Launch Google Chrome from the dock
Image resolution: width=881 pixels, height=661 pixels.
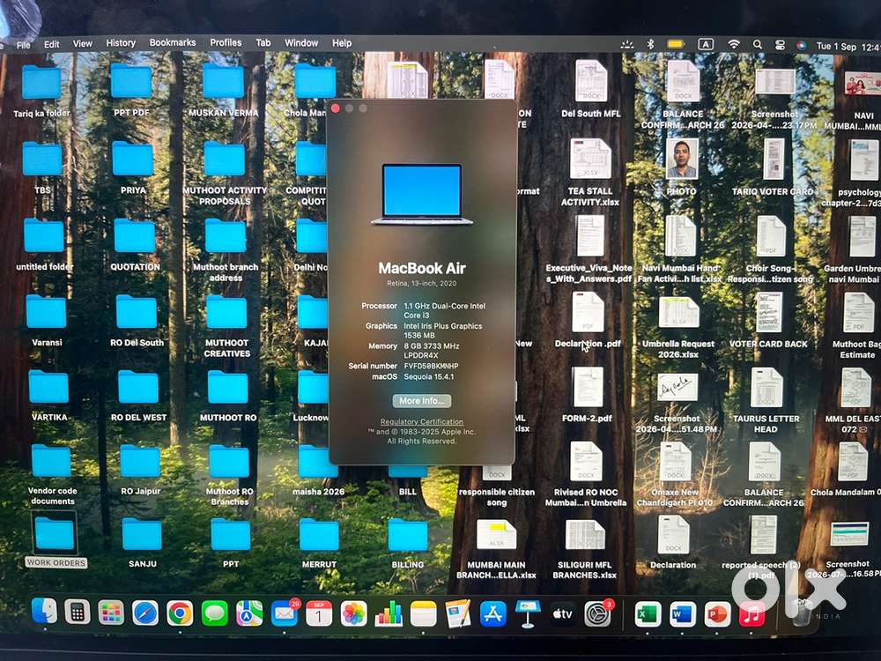click(x=180, y=613)
